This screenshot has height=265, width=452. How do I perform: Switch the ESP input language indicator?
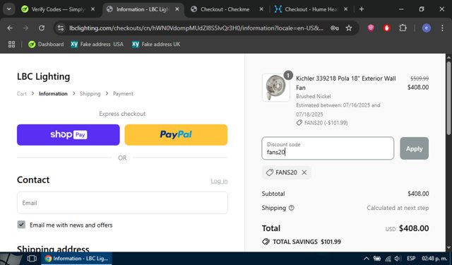(x=411, y=259)
